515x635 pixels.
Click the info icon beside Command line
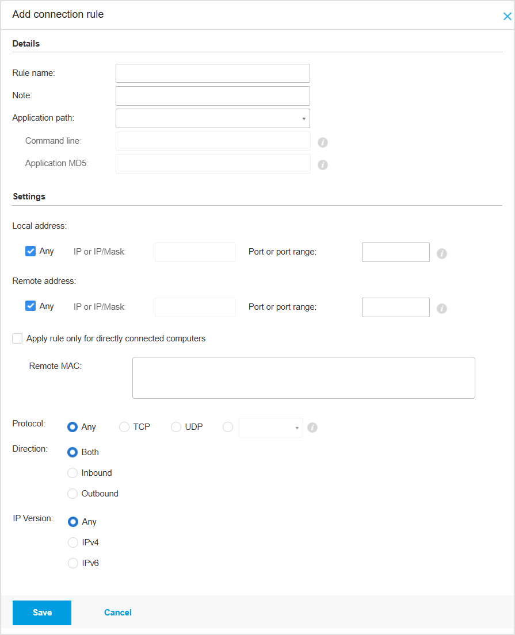pos(323,142)
